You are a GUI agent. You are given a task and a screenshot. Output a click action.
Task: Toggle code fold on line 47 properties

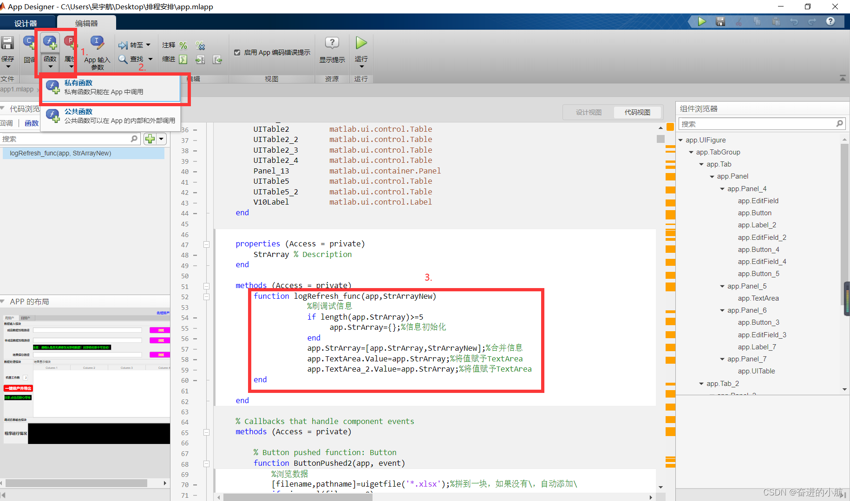(207, 244)
